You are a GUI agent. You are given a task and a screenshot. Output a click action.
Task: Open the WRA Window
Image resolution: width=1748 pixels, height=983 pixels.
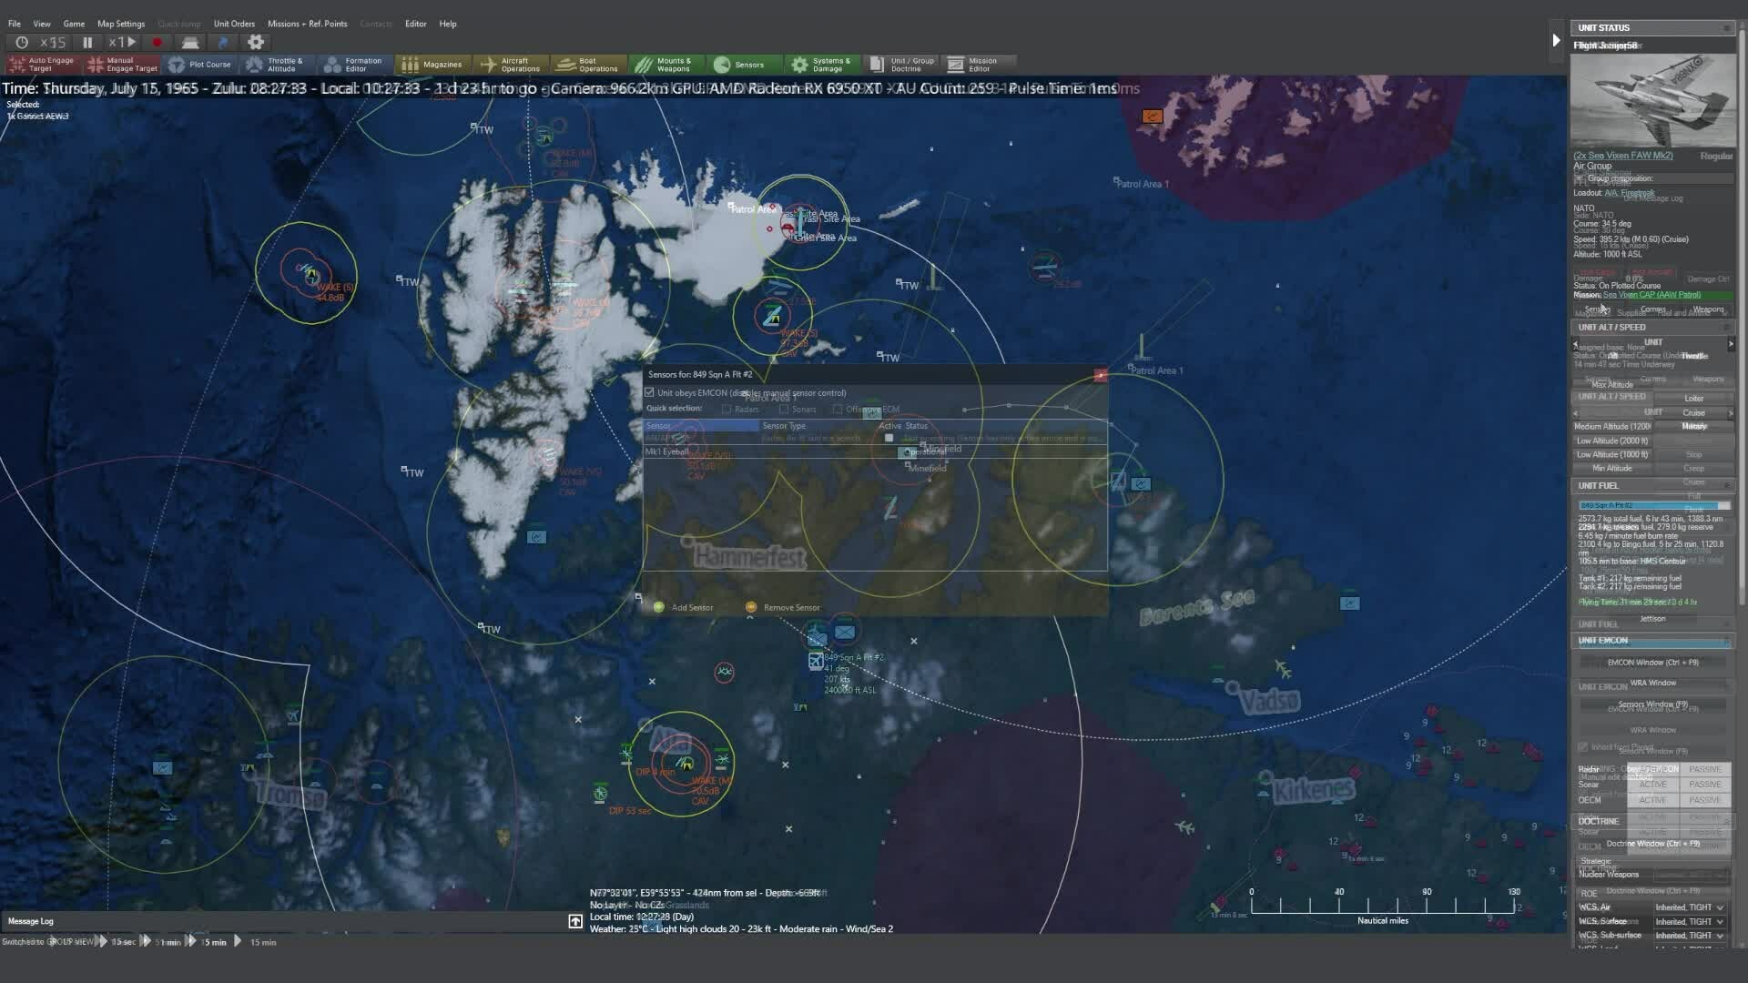(1652, 683)
